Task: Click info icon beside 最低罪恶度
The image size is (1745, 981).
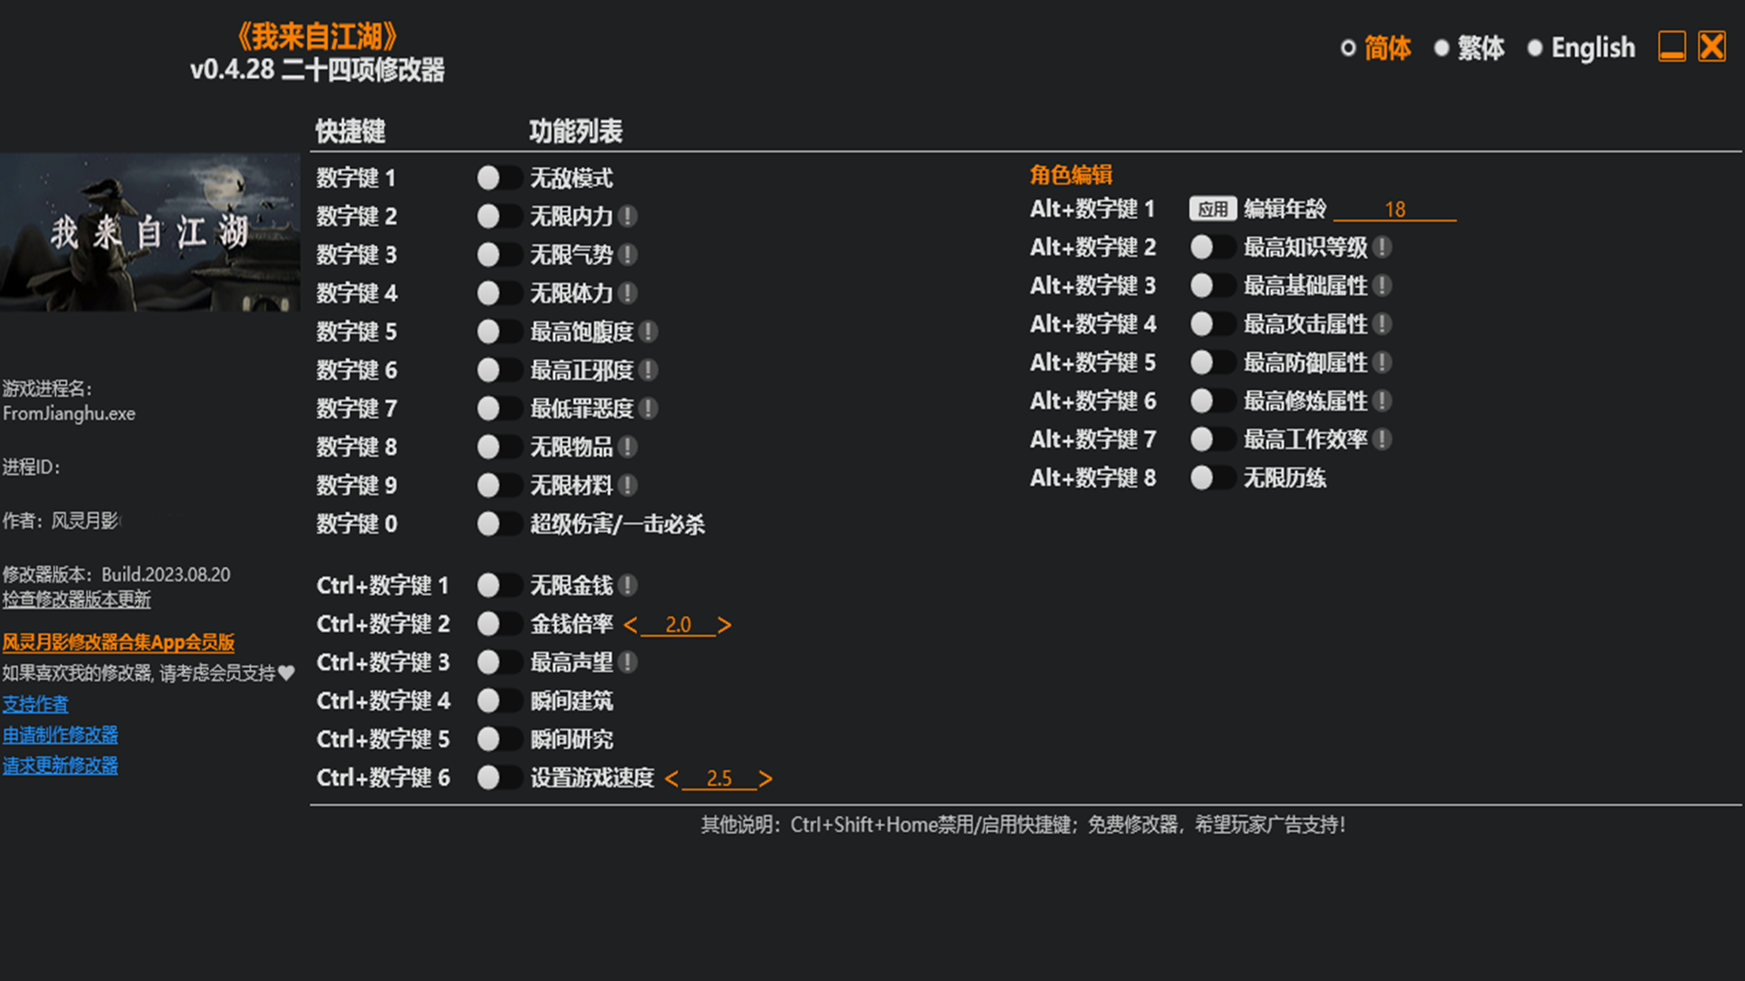Action: (648, 409)
